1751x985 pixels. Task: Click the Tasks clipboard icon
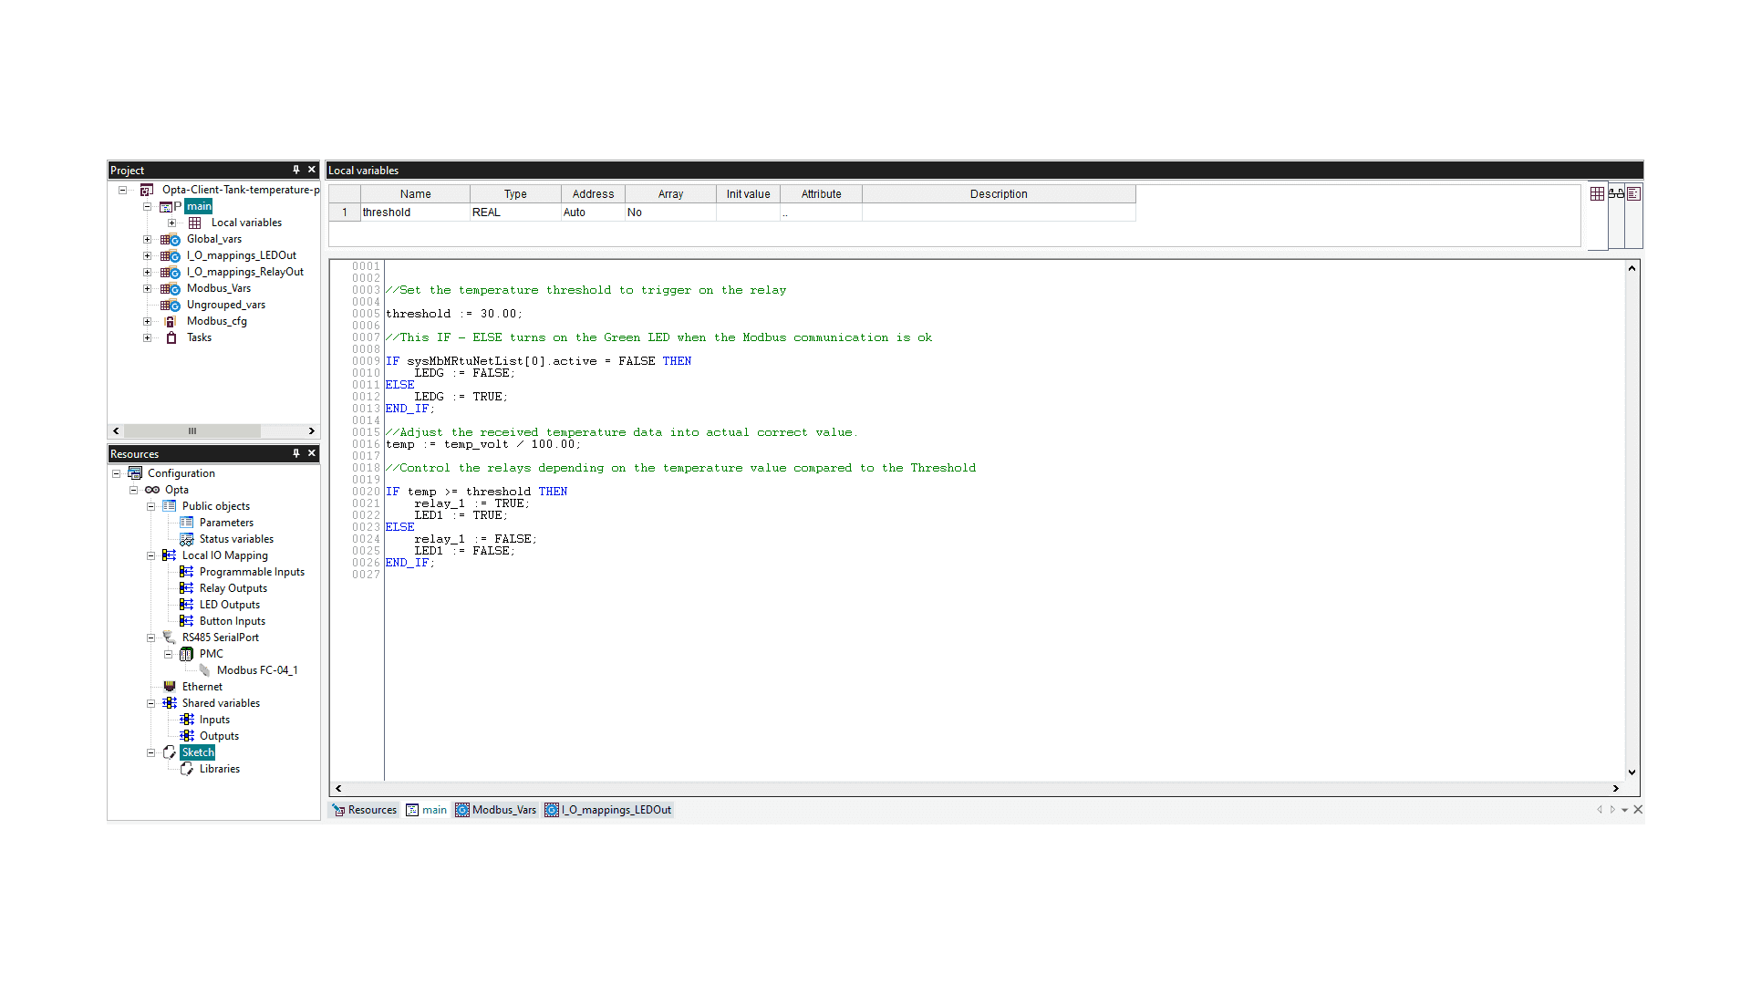point(171,337)
